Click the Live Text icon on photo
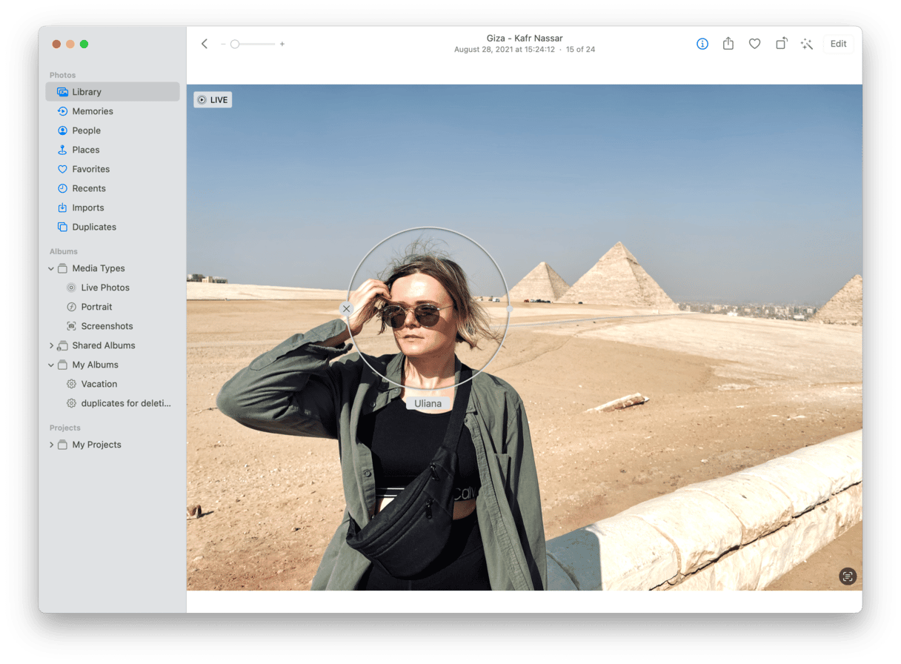The height and width of the screenshot is (664, 901). [848, 576]
